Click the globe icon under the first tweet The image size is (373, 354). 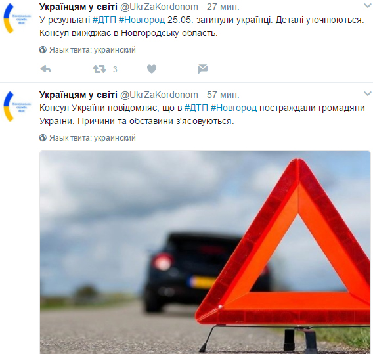43,50
